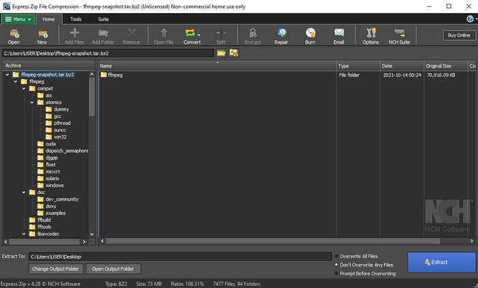Collapse the ffmpeg tree node
The image size is (478, 288).
pos(16,82)
